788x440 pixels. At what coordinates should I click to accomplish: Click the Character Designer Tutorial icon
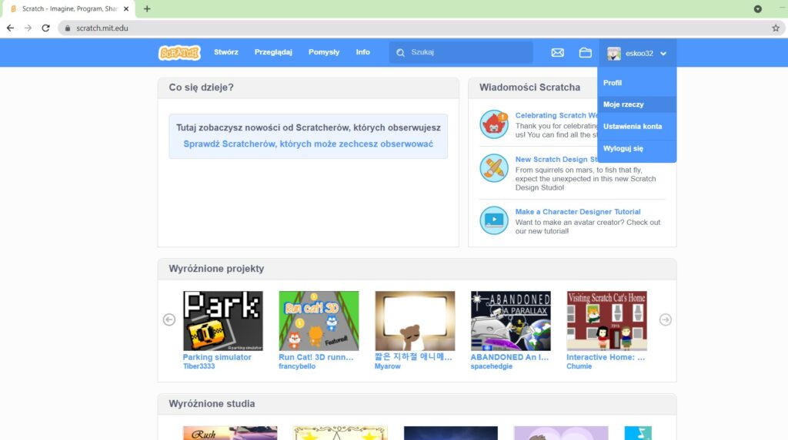494,220
